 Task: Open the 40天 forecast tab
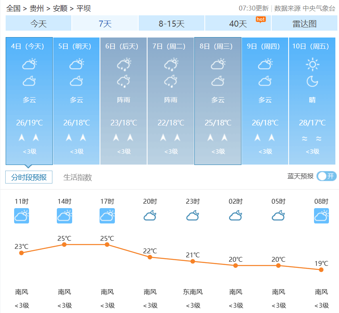click(x=238, y=24)
